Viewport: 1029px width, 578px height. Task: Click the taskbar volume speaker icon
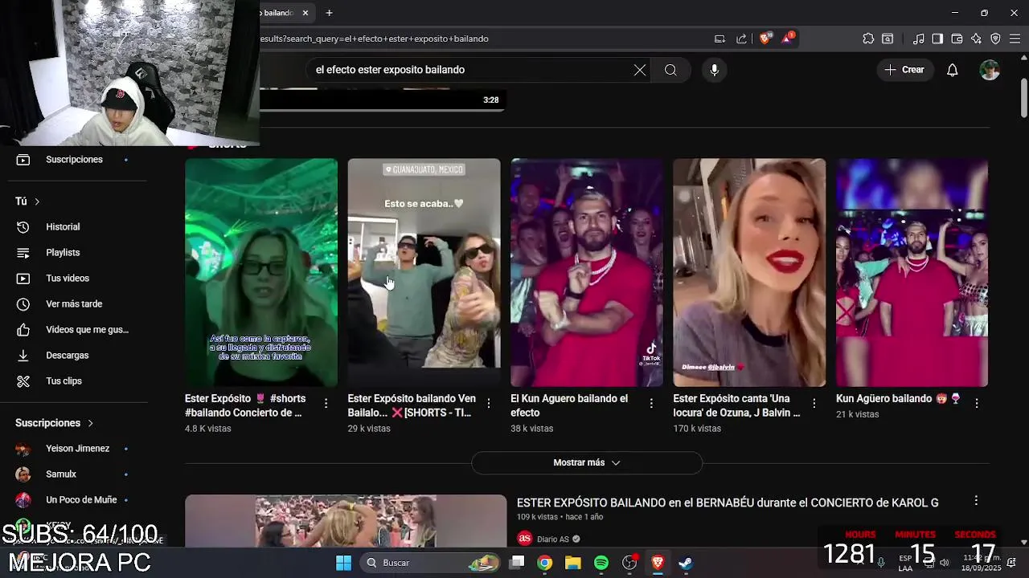coord(945,562)
